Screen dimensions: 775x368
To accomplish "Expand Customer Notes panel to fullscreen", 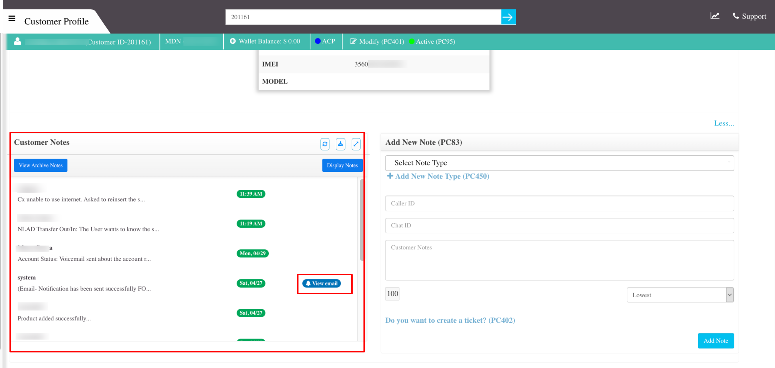I will tap(356, 144).
